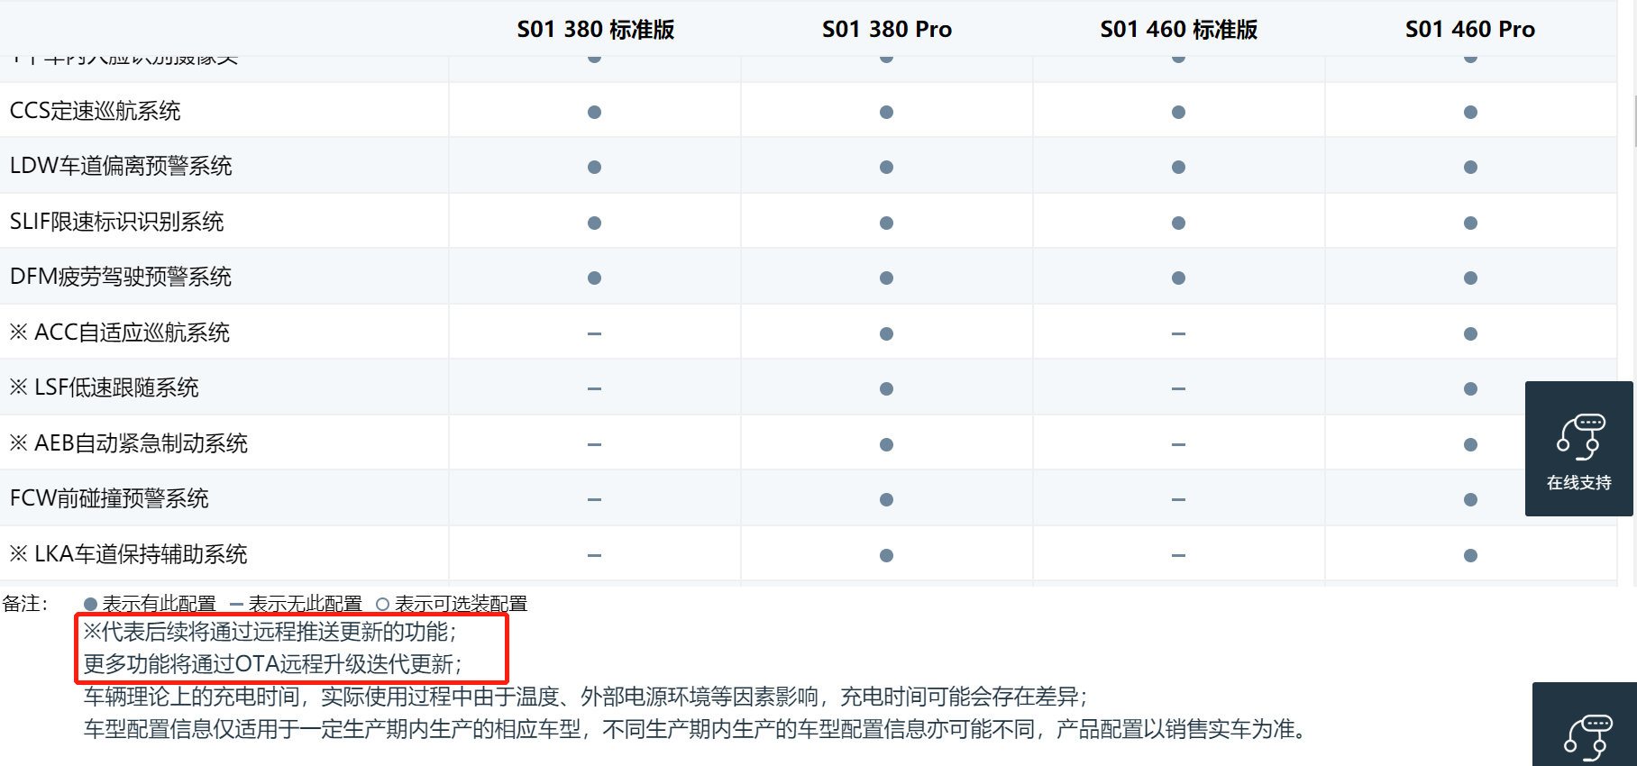Click AEB row dash under S01 380 标准版

(594, 444)
